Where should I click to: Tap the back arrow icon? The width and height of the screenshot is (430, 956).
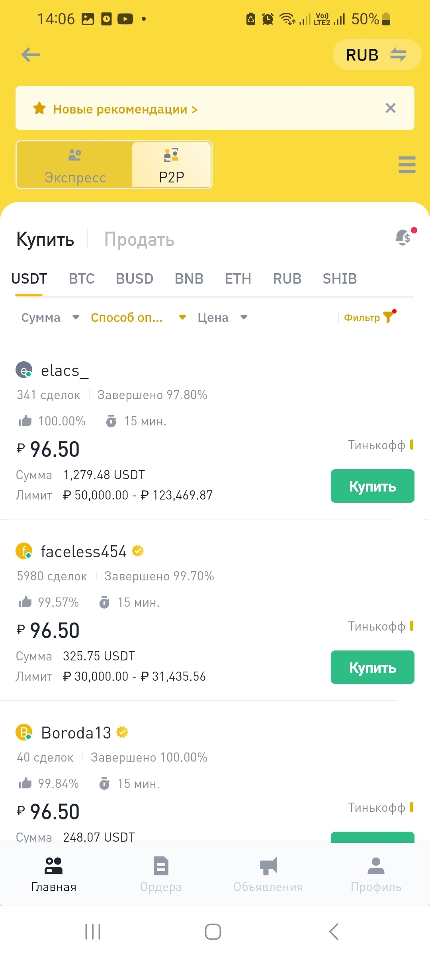pos(31,55)
